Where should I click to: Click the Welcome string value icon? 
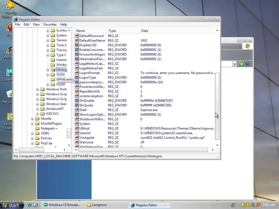(77, 142)
